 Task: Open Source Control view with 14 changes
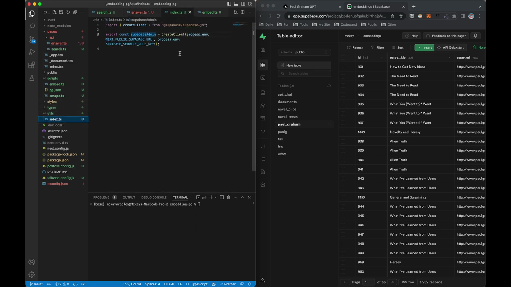click(x=32, y=39)
